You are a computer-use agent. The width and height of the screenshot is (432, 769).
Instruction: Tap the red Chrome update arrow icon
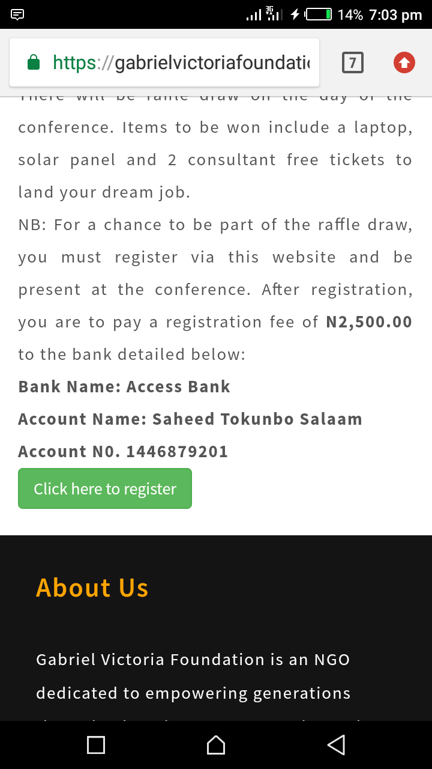coord(404,62)
